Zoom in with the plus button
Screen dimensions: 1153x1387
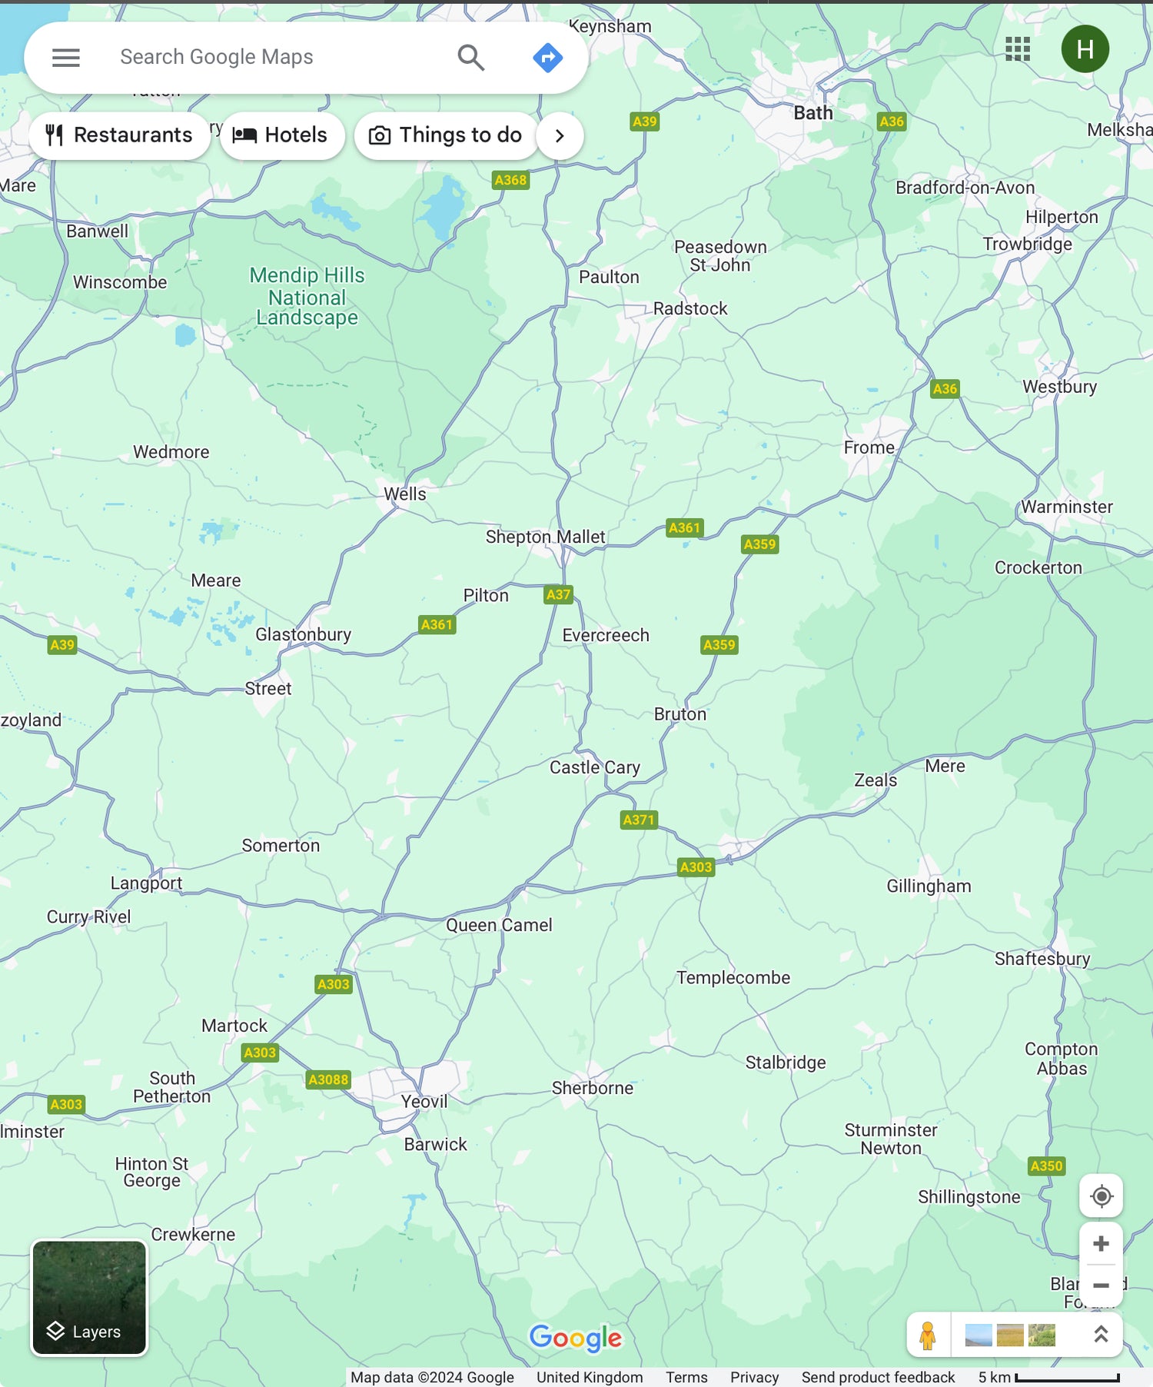click(x=1101, y=1244)
